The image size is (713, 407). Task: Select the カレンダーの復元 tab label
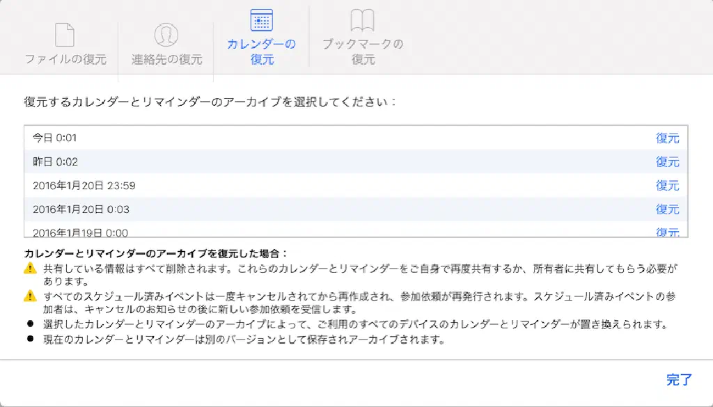[261, 51]
